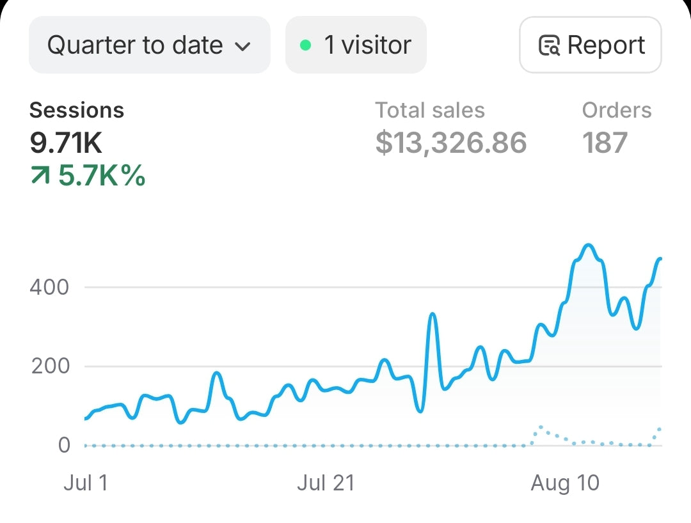Click the green upward trend arrow
This screenshot has height=523, width=691.
tap(40, 175)
